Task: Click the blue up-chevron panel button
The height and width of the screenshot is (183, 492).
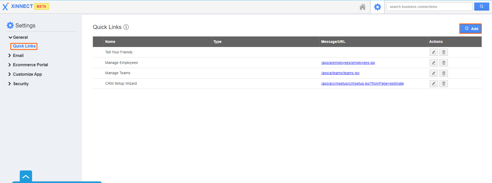Action: click(x=26, y=177)
